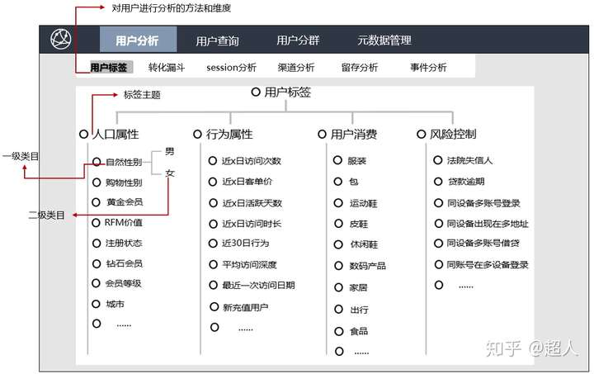Select the 用户消费 theme circle

322,134
